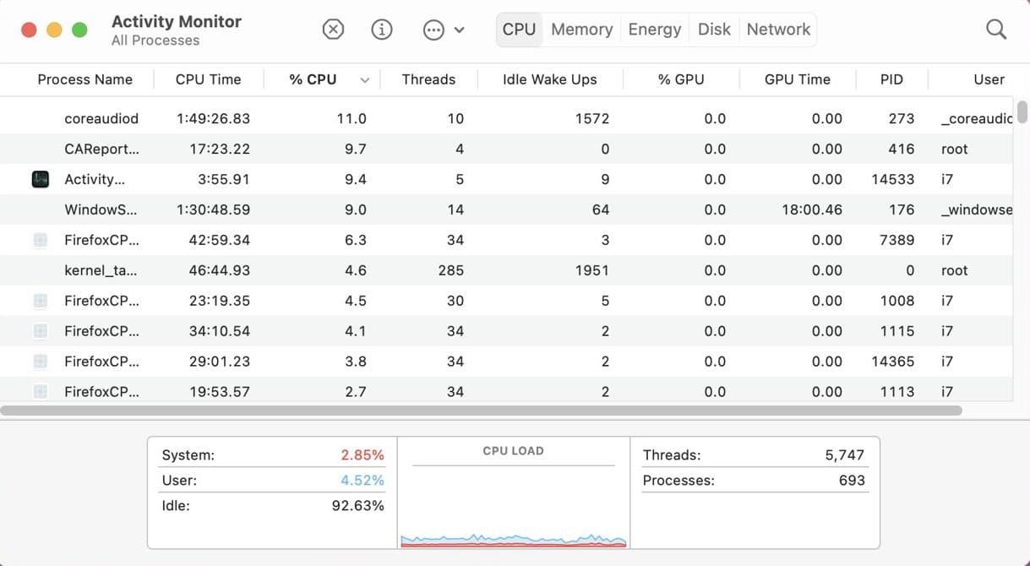Open the Disk tab
The width and height of the screenshot is (1030, 566).
[714, 30]
